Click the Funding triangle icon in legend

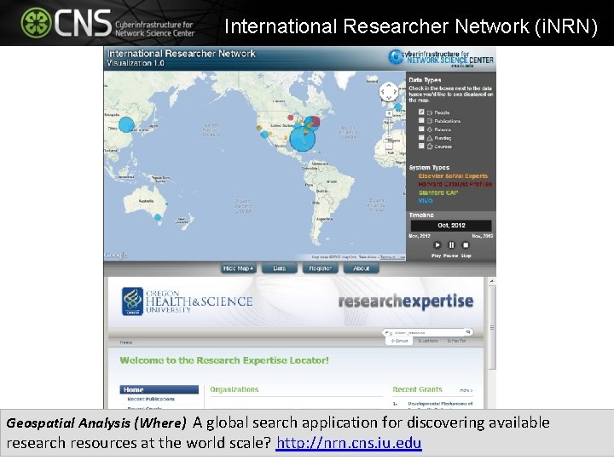430,138
